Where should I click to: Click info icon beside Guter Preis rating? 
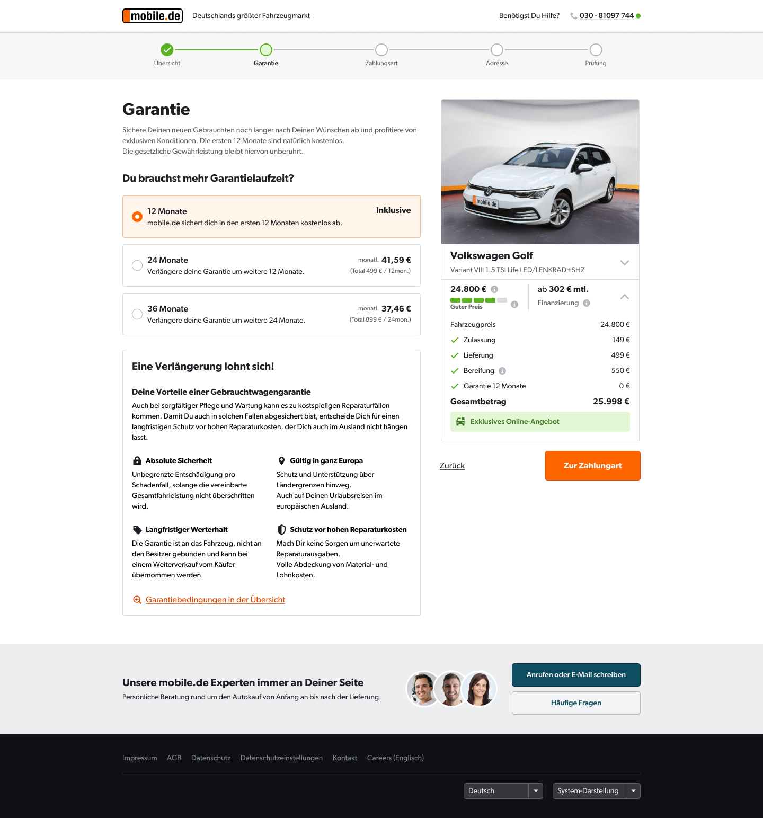click(514, 304)
